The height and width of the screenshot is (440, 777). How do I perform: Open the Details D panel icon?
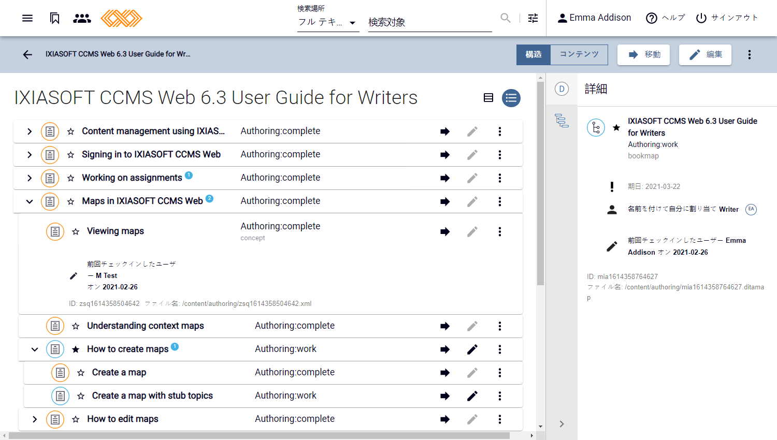coord(562,89)
